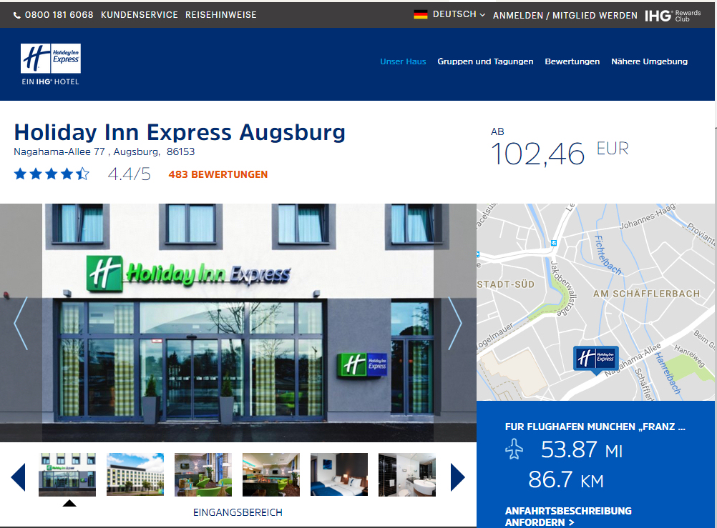The height and width of the screenshot is (528, 717).
Task: Select the bathroom photo thumbnail
Action: coord(407,474)
